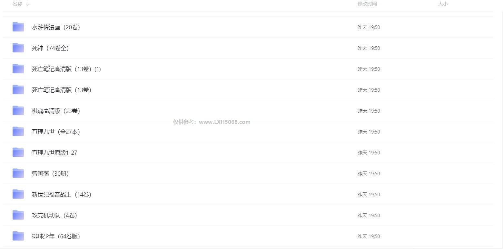Open 查理九世原版1-27 folder name
This screenshot has width=503, height=249.
(54, 153)
